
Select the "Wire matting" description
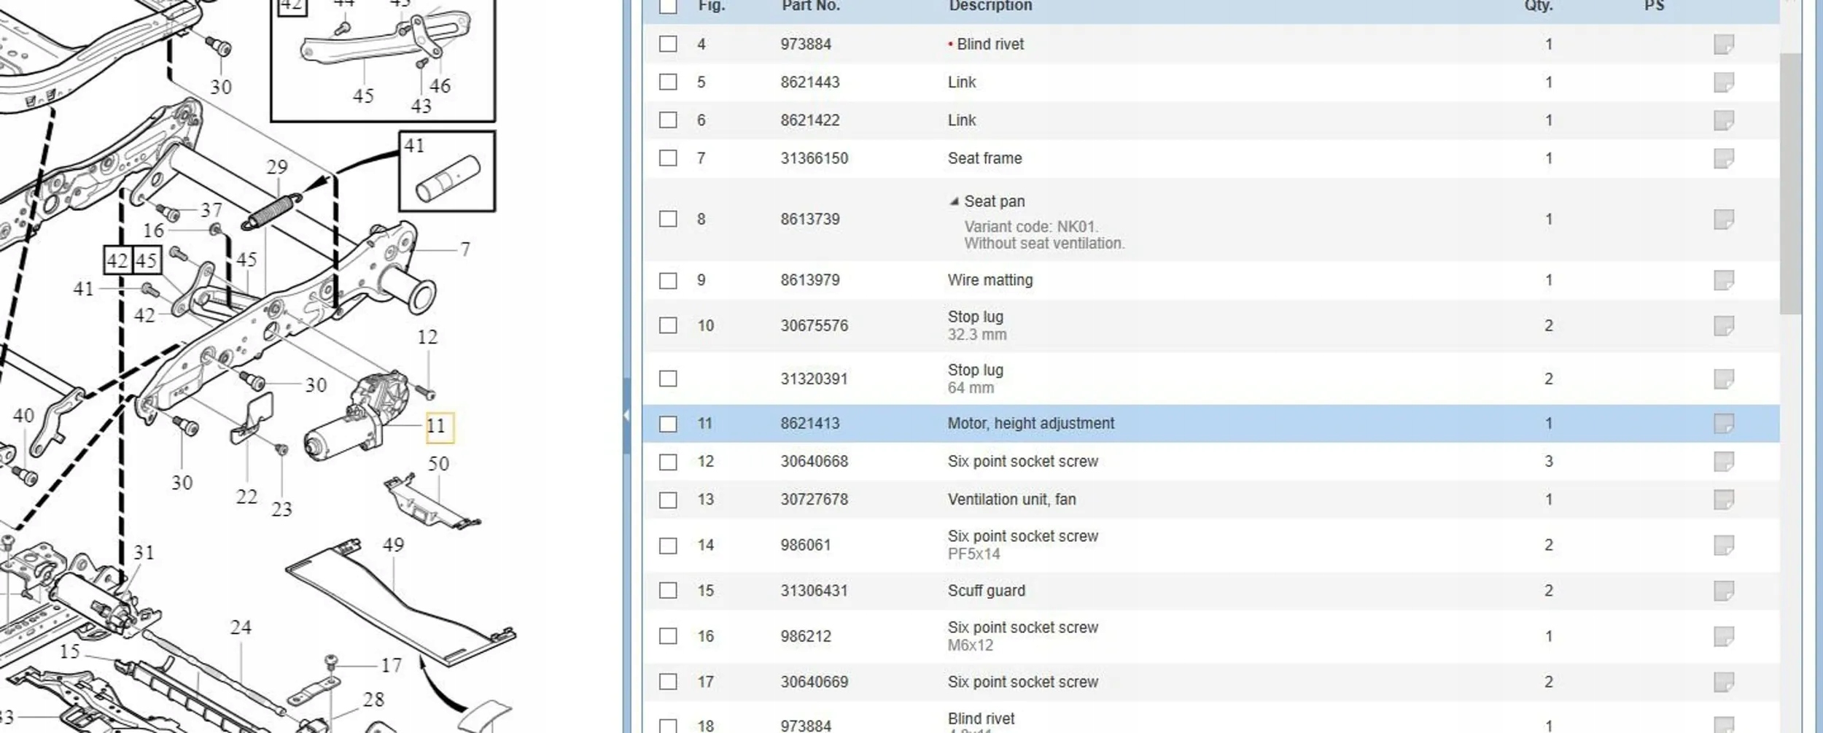coord(990,280)
